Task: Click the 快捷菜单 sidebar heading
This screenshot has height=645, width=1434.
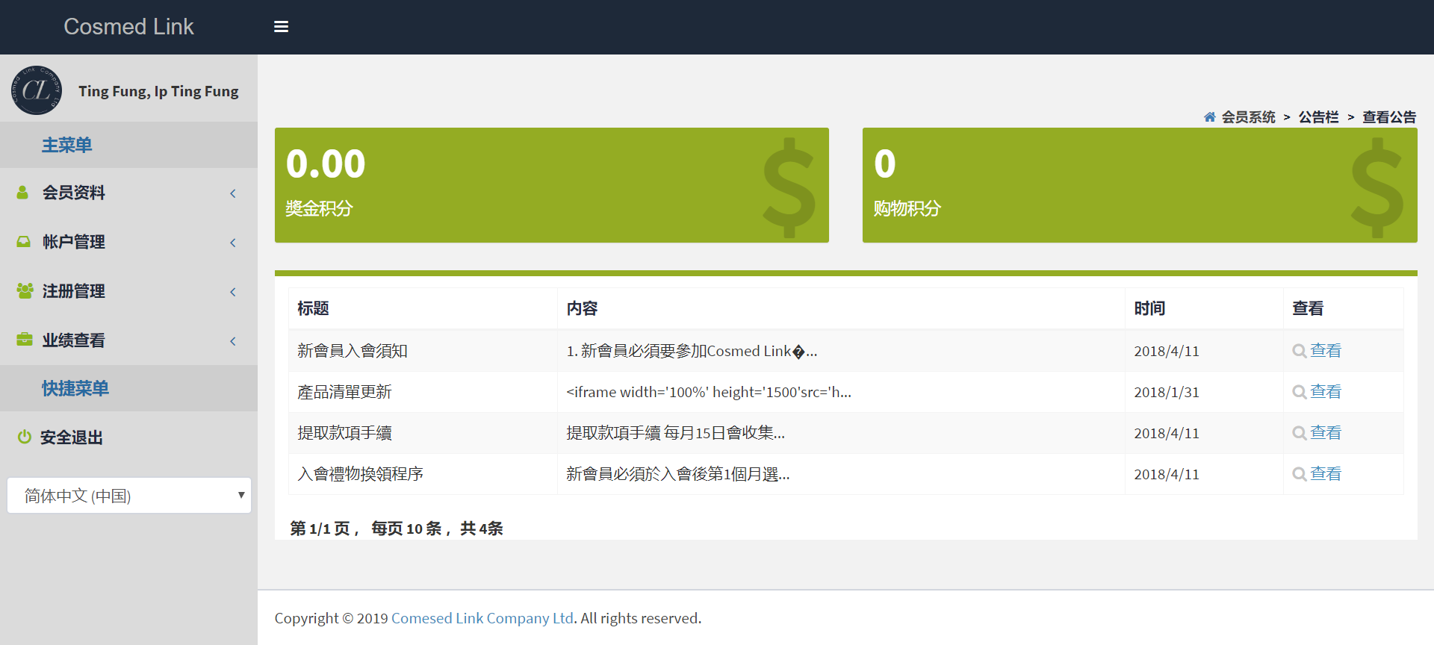Action: [x=75, y=388]
